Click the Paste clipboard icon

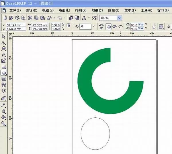click(x=42, y=18)
